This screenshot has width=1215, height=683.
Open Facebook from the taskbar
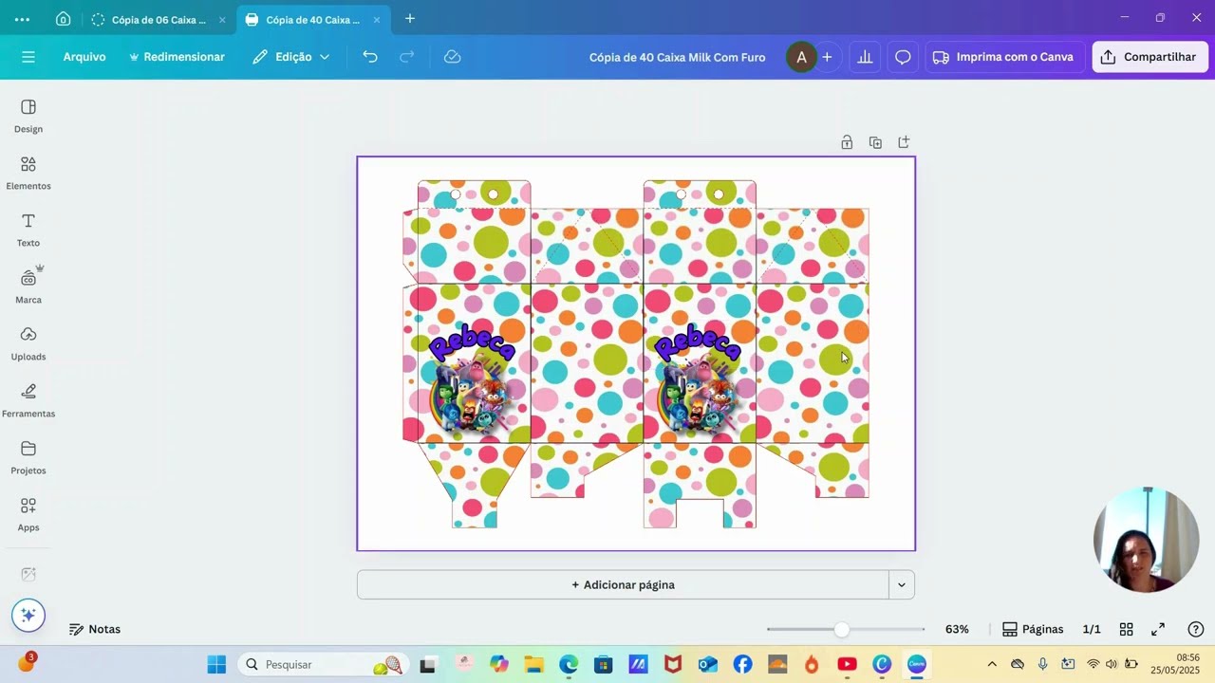(x=742, y=664)
